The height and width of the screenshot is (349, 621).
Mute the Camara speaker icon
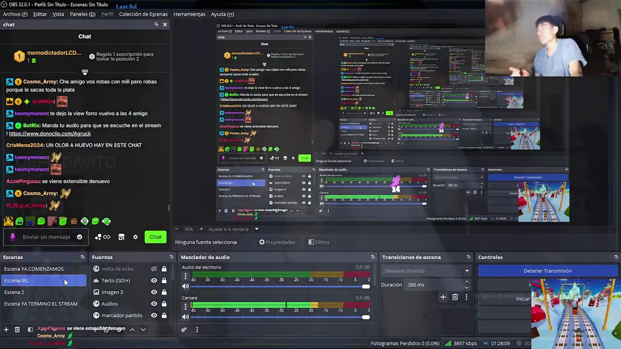coord(185,317)
